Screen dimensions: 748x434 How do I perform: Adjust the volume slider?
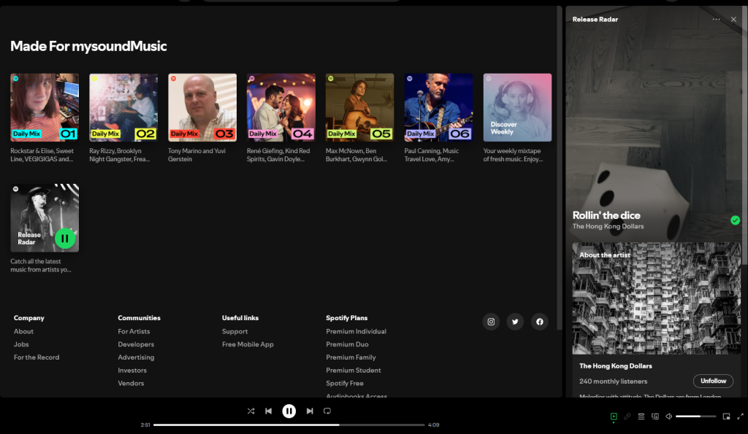[x=695, y=416]
